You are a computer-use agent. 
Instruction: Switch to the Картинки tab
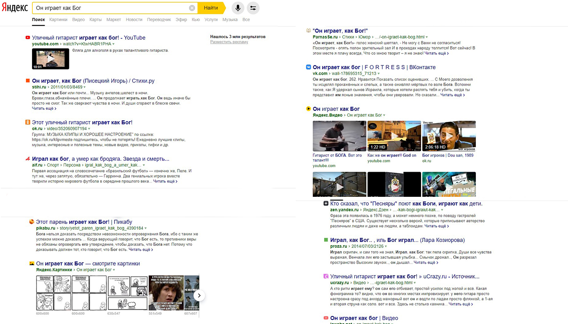pos(58,19)
